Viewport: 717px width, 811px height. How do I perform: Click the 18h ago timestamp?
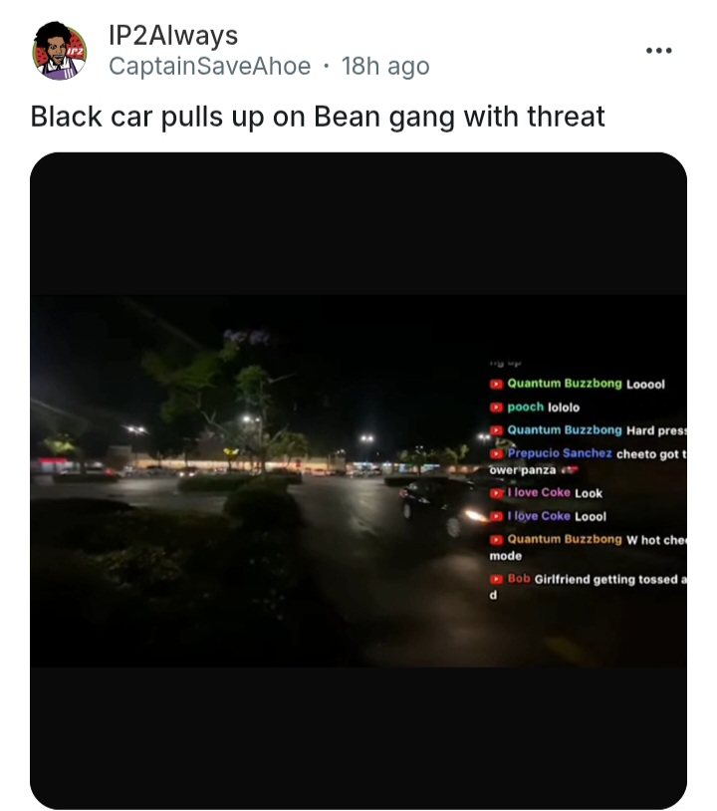[x=385, y=66]
